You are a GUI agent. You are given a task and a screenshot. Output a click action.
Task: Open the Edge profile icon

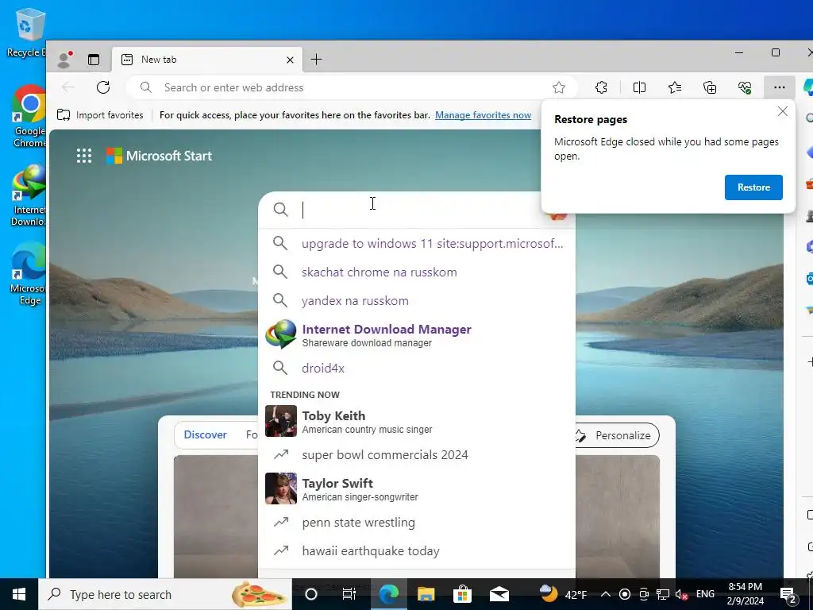click(64, 60)
